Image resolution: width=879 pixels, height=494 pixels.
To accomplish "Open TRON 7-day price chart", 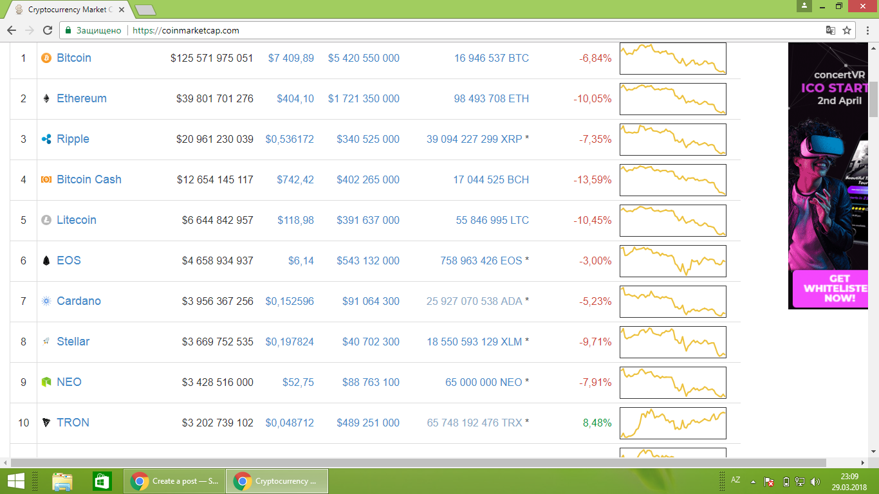I will [x=672, y=423].
